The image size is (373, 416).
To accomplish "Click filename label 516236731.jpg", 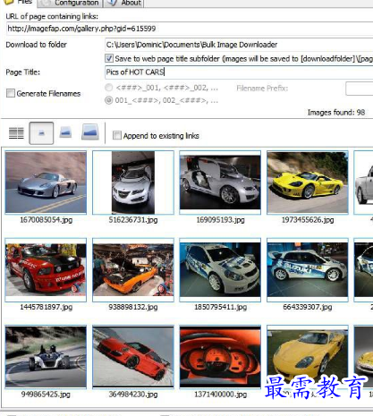I will pyautogui.click(x=133, y=220).
